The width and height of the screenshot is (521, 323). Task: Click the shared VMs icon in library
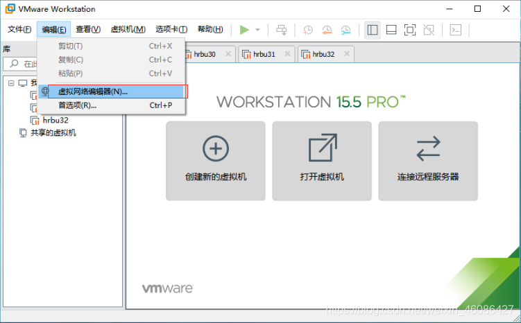[23, 133]
